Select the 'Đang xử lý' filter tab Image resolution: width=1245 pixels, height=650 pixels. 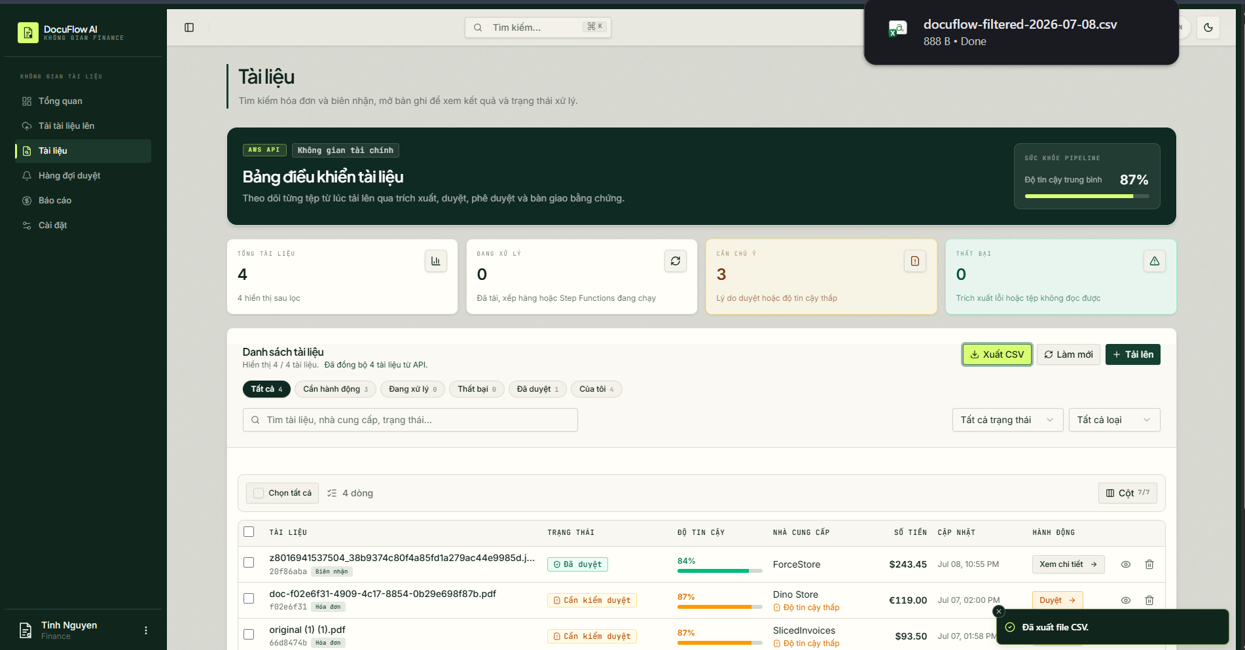(412, 389)
